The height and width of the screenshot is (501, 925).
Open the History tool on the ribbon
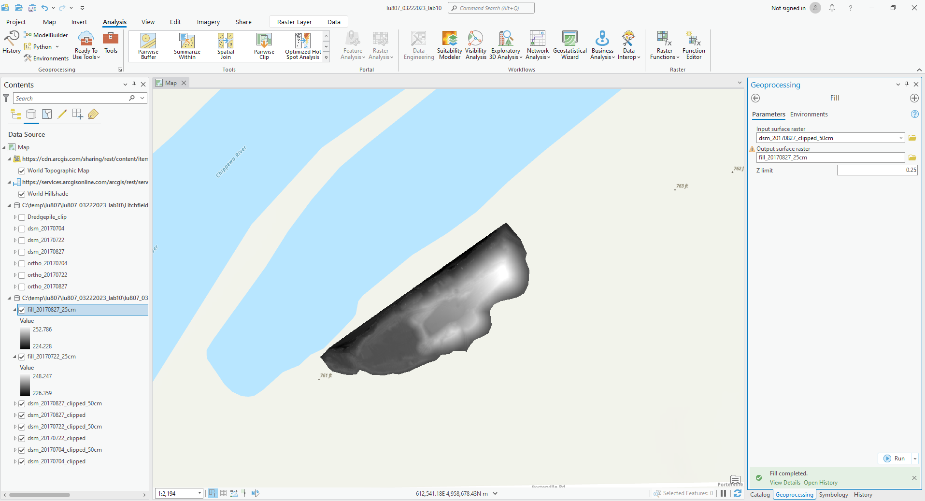coord(11,42)
